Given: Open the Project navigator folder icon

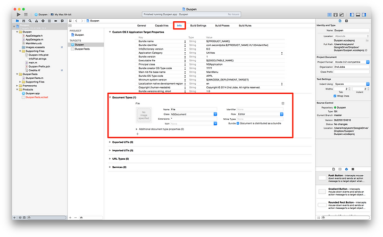Looking at the screenshot, I should [x=18, y=21].
